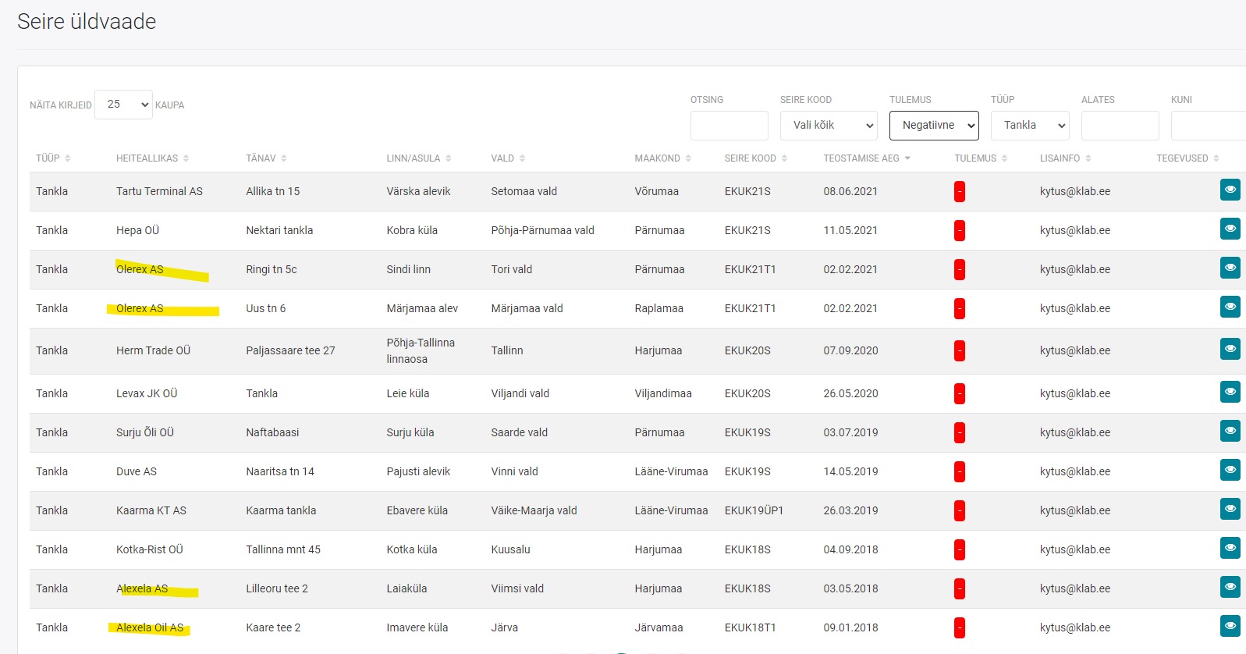View Kotka-Rist OÜ record details
The image size is (1246, 654).
(x=1230, y=548)
